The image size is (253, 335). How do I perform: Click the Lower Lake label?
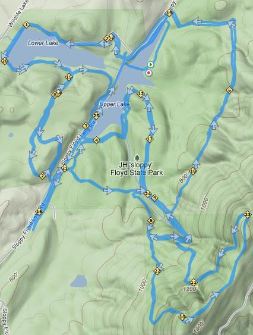click(x=43, y=43)
